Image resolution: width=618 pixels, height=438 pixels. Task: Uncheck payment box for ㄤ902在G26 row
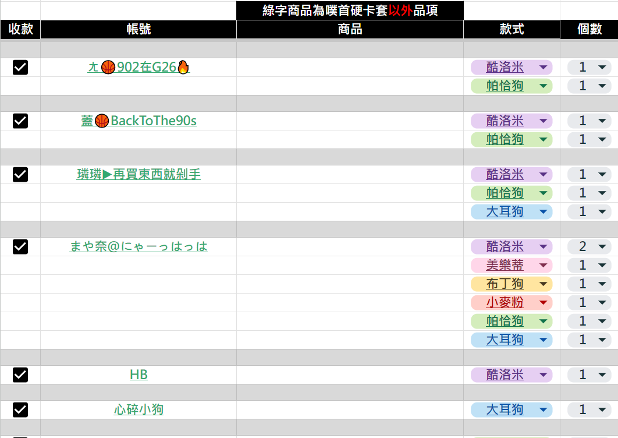(20, 68)
